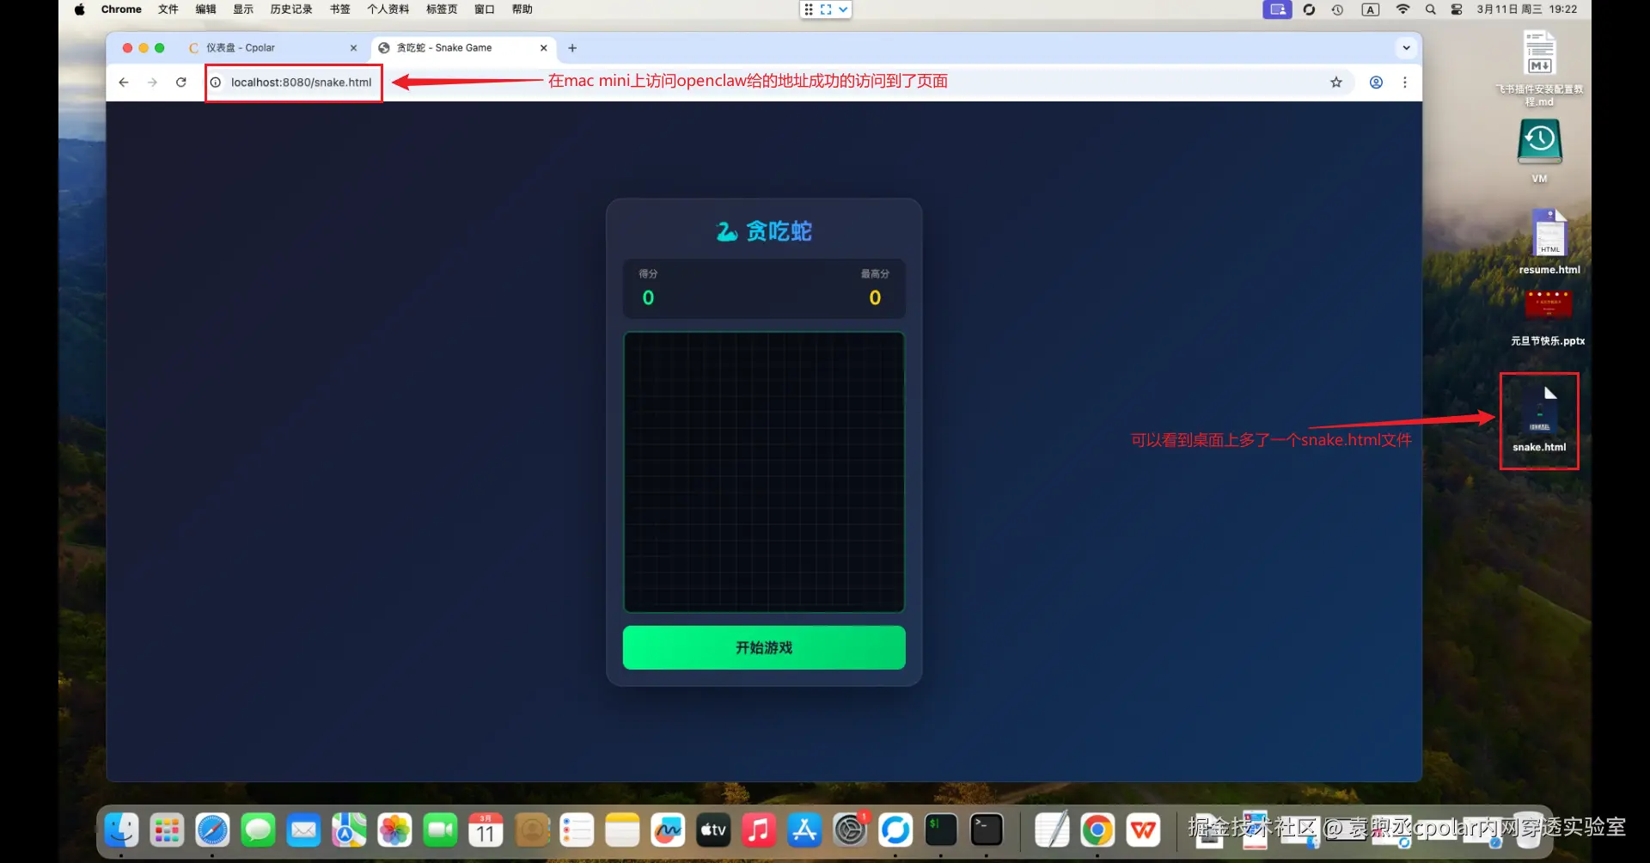Image resolution: width=1650 pixels, height=863 pixels.
Task: Open the 标签页 menu
Action: [442, 9]
